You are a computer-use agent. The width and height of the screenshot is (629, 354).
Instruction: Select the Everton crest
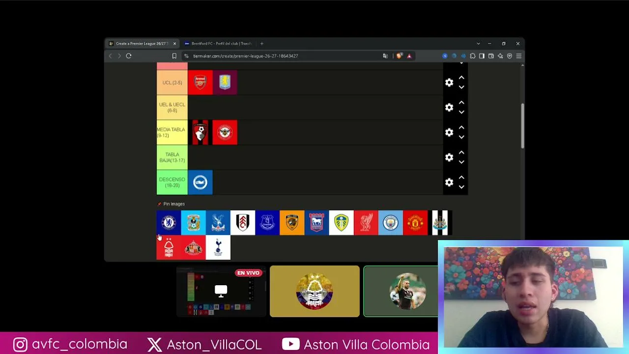[267, 223]
